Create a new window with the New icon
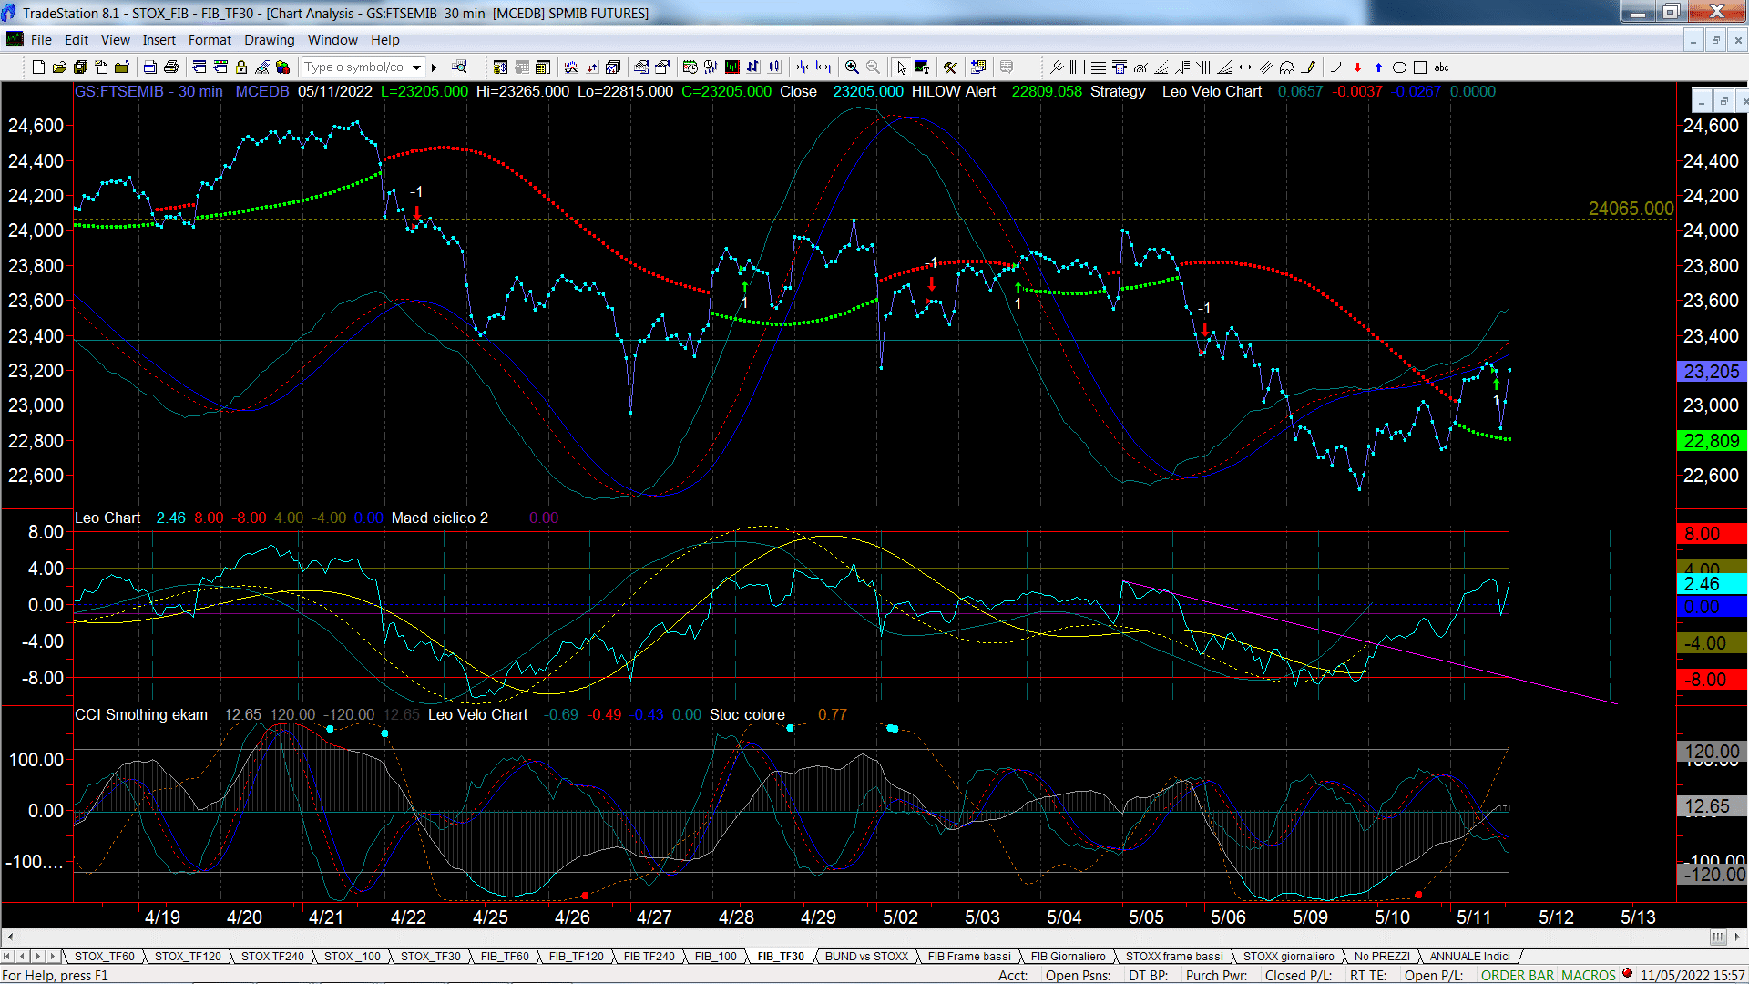The width and height of the screenshot is (1749, 984). point(38,67)
